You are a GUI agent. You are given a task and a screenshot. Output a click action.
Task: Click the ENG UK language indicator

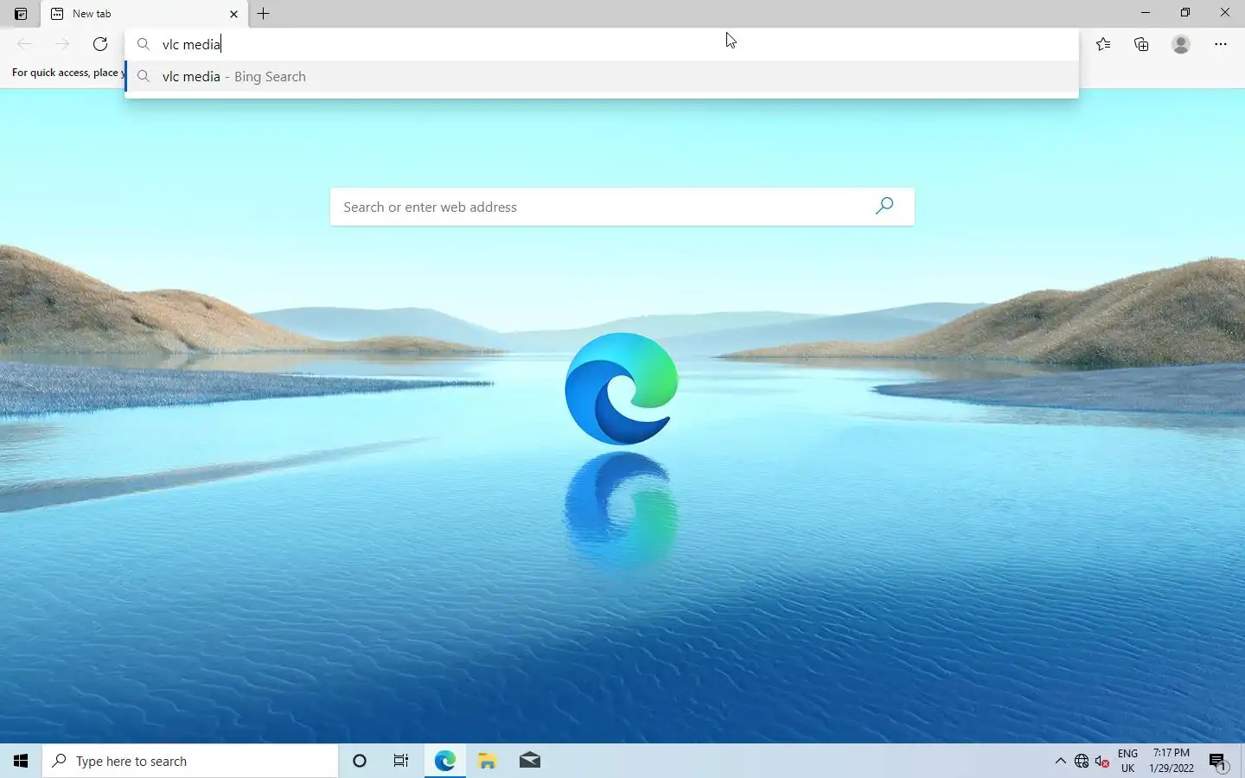click(1127, 761)
